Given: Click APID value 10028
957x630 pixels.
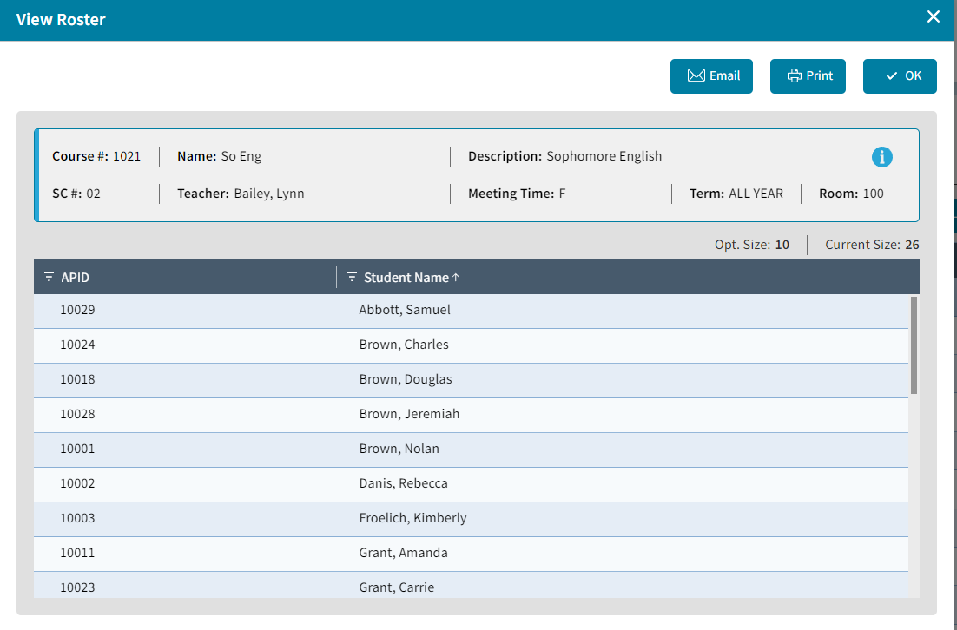Looking at the screenshot, I should [77, 414].
